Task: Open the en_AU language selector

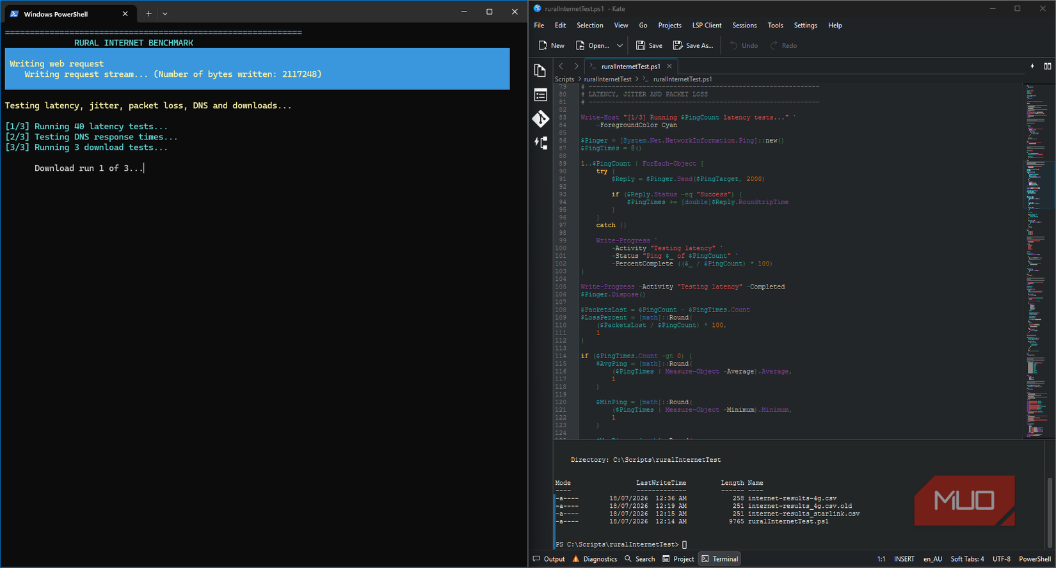Action: [932, 559]
